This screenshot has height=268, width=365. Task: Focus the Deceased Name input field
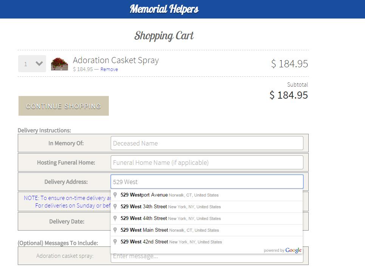pyautogui.click(x=207, y=143)
